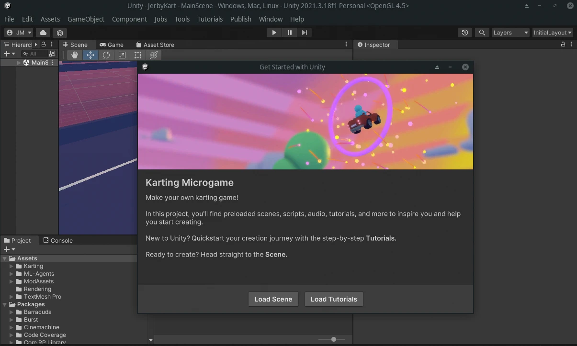Click the Play button
The image size is (577, 346).
[x=274, y=33]
